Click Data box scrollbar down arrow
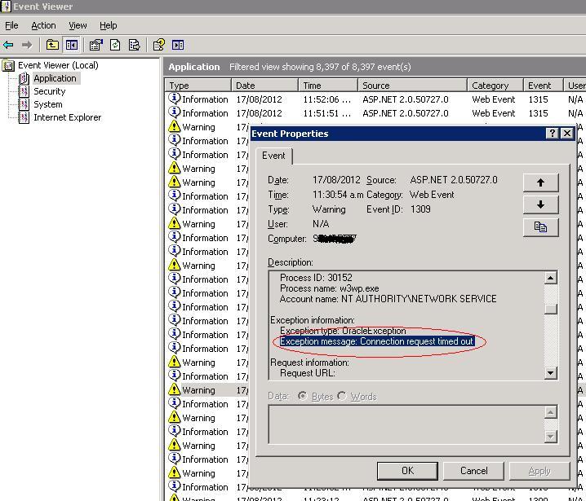The height and width of the screenshot is (501, 586). point(551,436)
